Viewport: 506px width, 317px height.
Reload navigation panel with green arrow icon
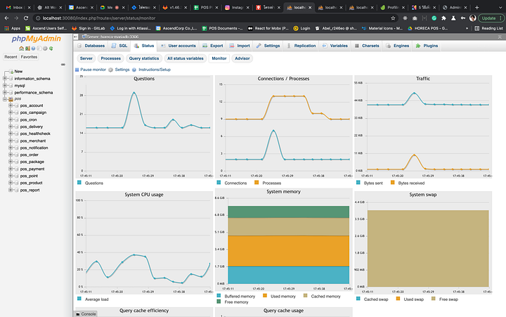(x=51, y=48)
